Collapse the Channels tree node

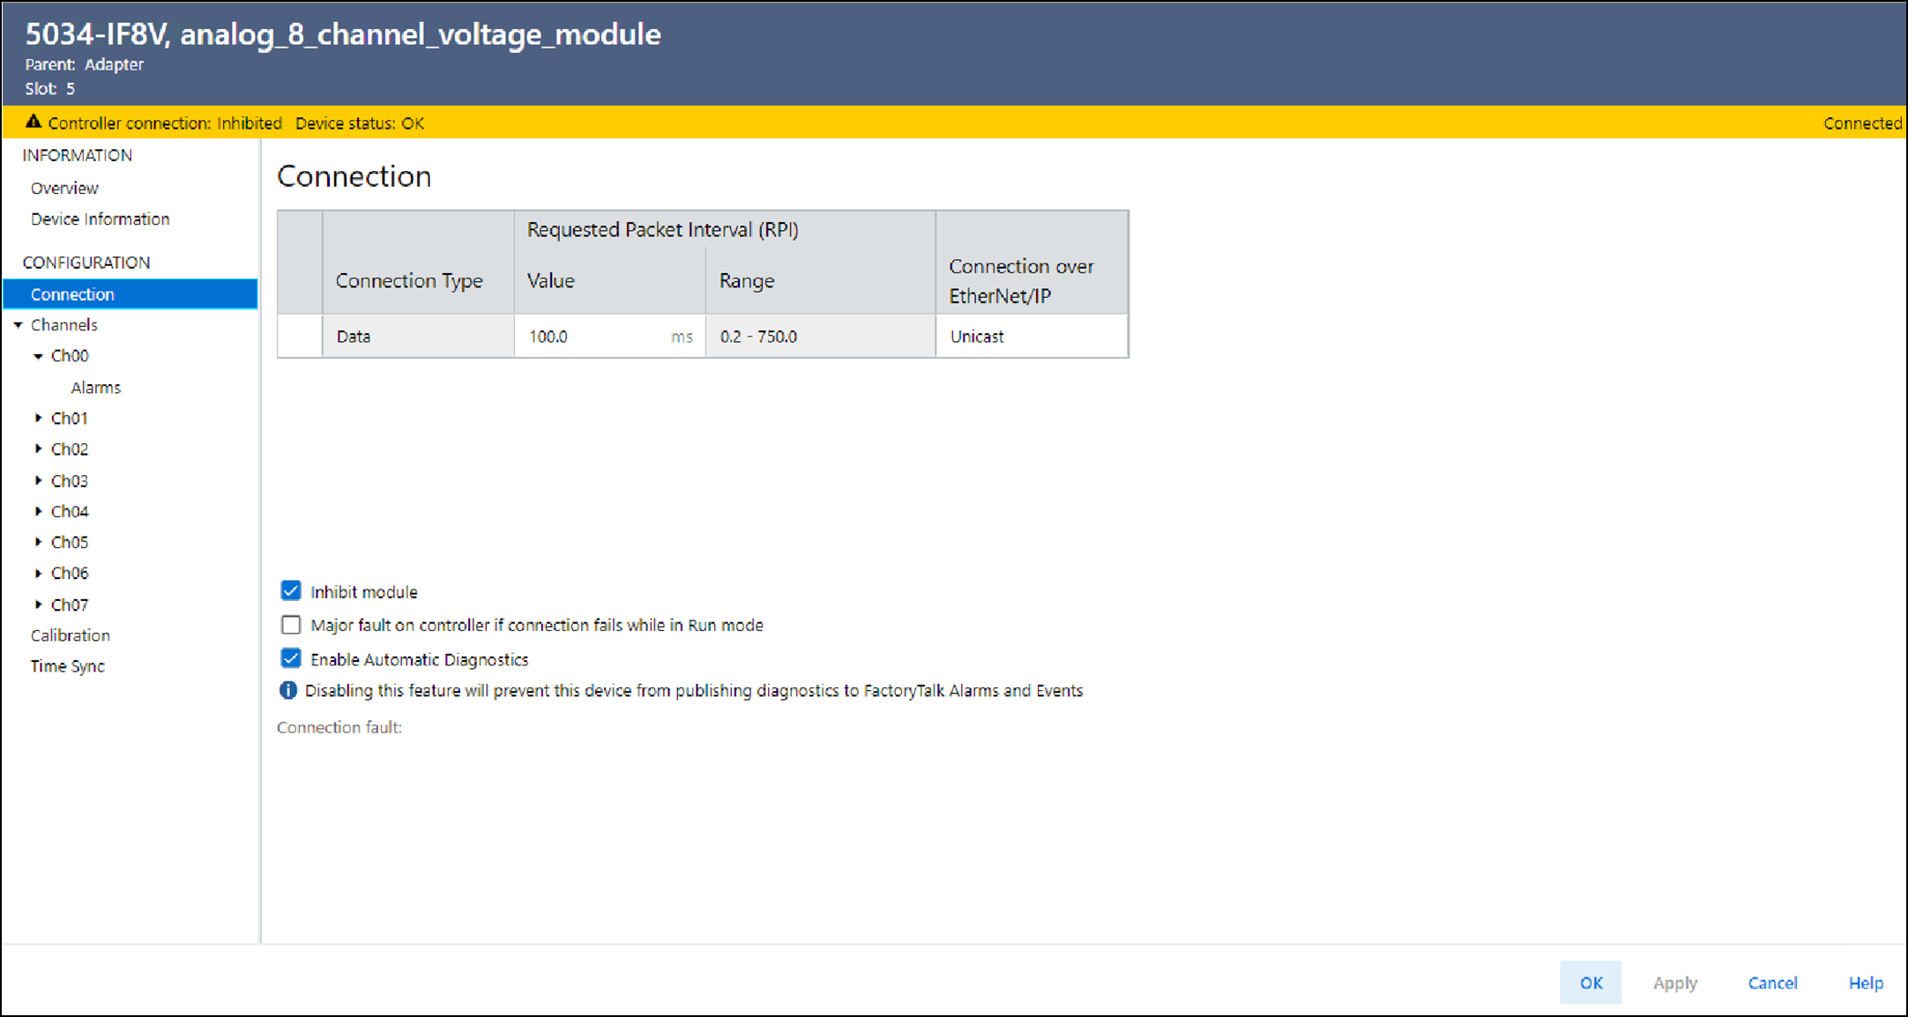[18, 325]
